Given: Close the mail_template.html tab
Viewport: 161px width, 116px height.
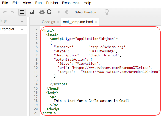Looking at the screenshot, I should (96, 22).
